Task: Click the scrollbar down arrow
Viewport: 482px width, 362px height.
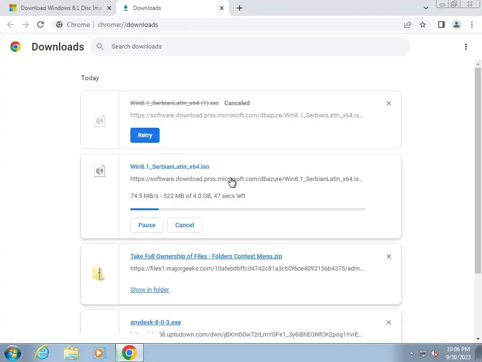Action: pos(478,339)
